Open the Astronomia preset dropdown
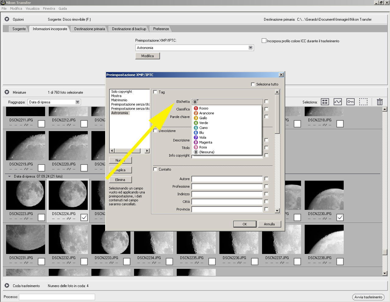Viewport: 390px width, 302px height. [x=250, y=48]
